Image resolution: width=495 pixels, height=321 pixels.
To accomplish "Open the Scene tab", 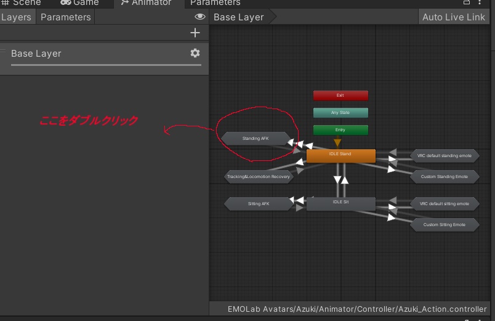I will tap(22, 3).
